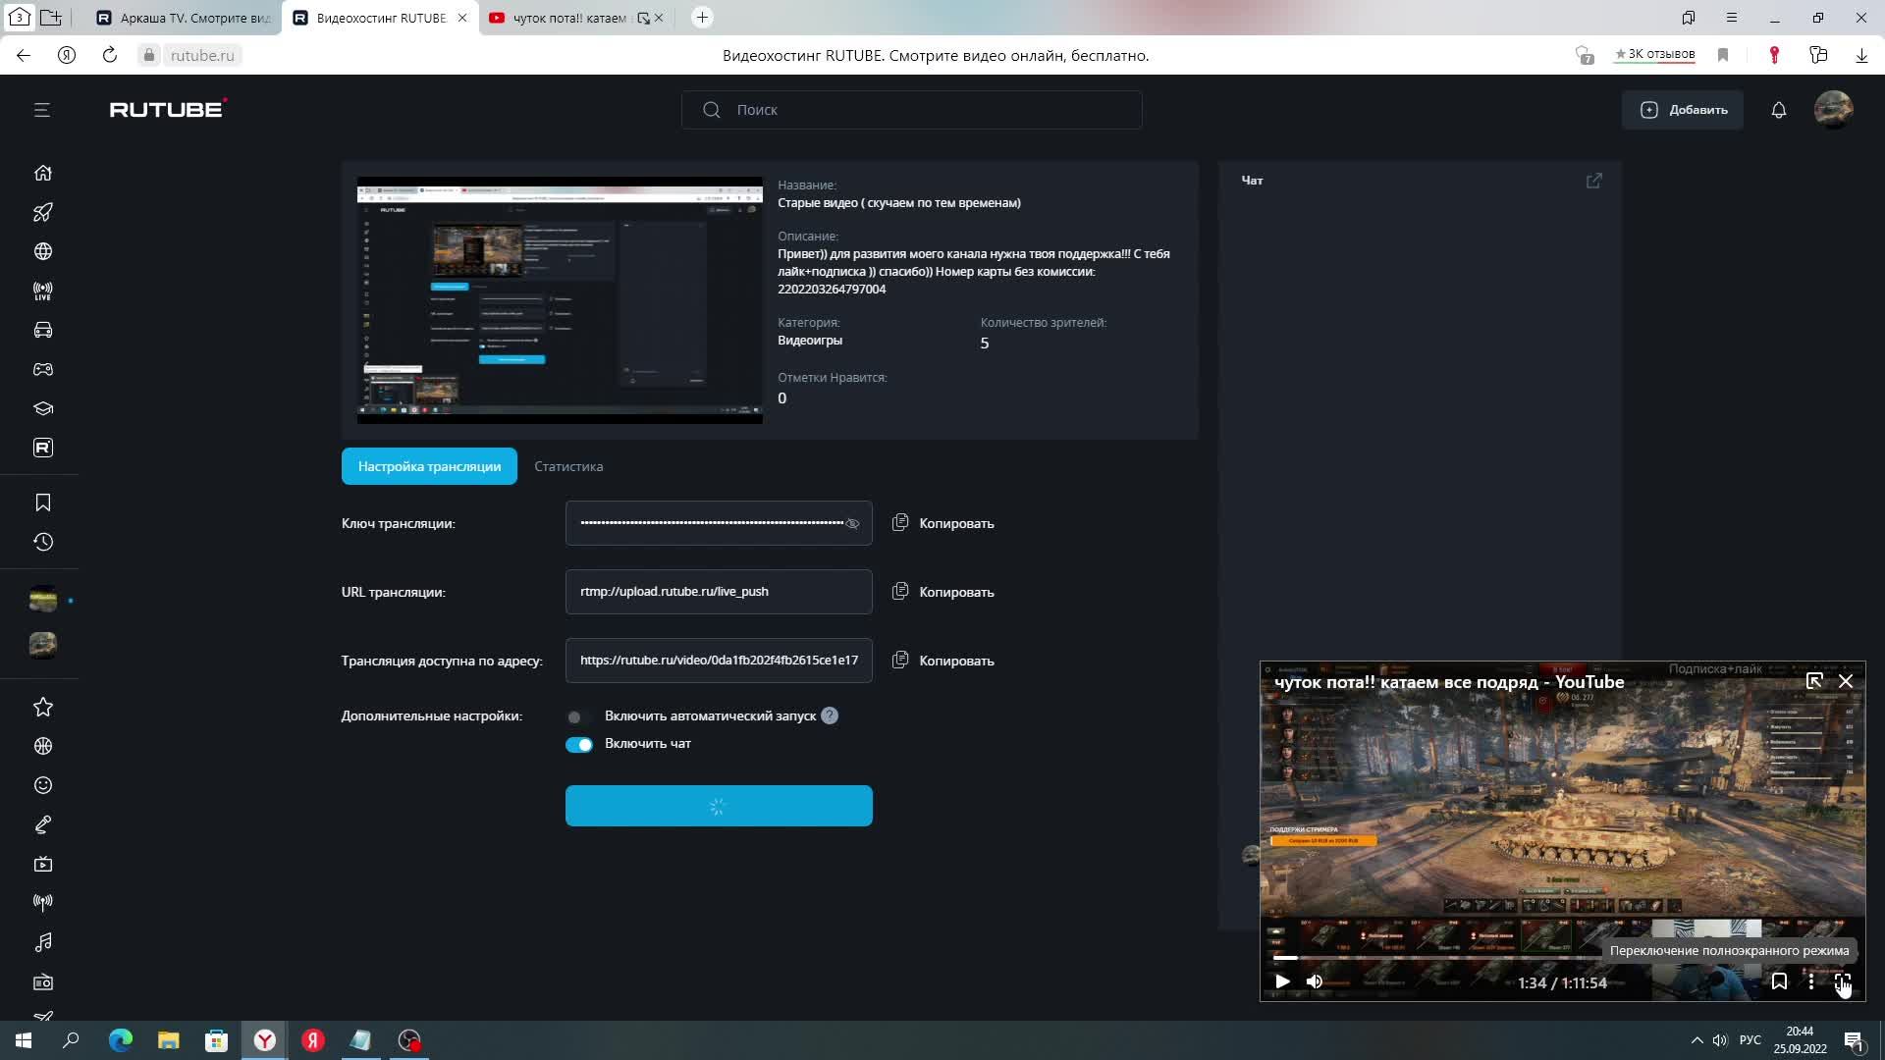Copy the URL трансляции value
Screen dimensions: 1885x1060
(943, 592)
